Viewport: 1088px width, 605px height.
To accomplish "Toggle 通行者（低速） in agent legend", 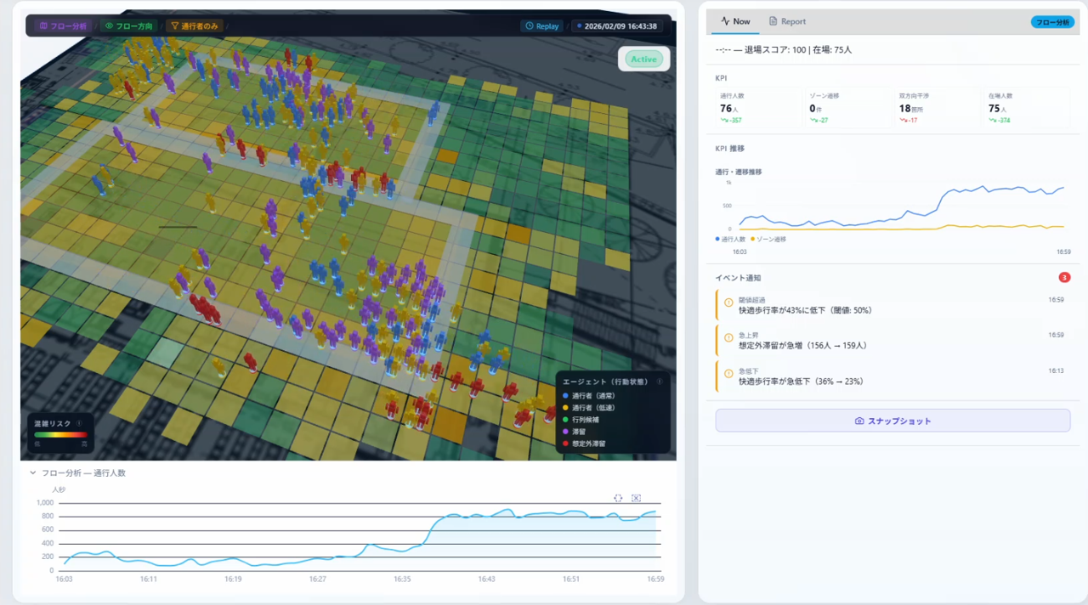I will click(587, 408).
